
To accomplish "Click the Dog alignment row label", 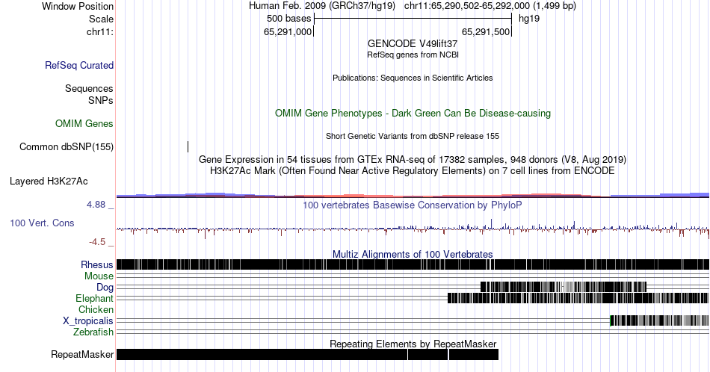I will [105, 288].
